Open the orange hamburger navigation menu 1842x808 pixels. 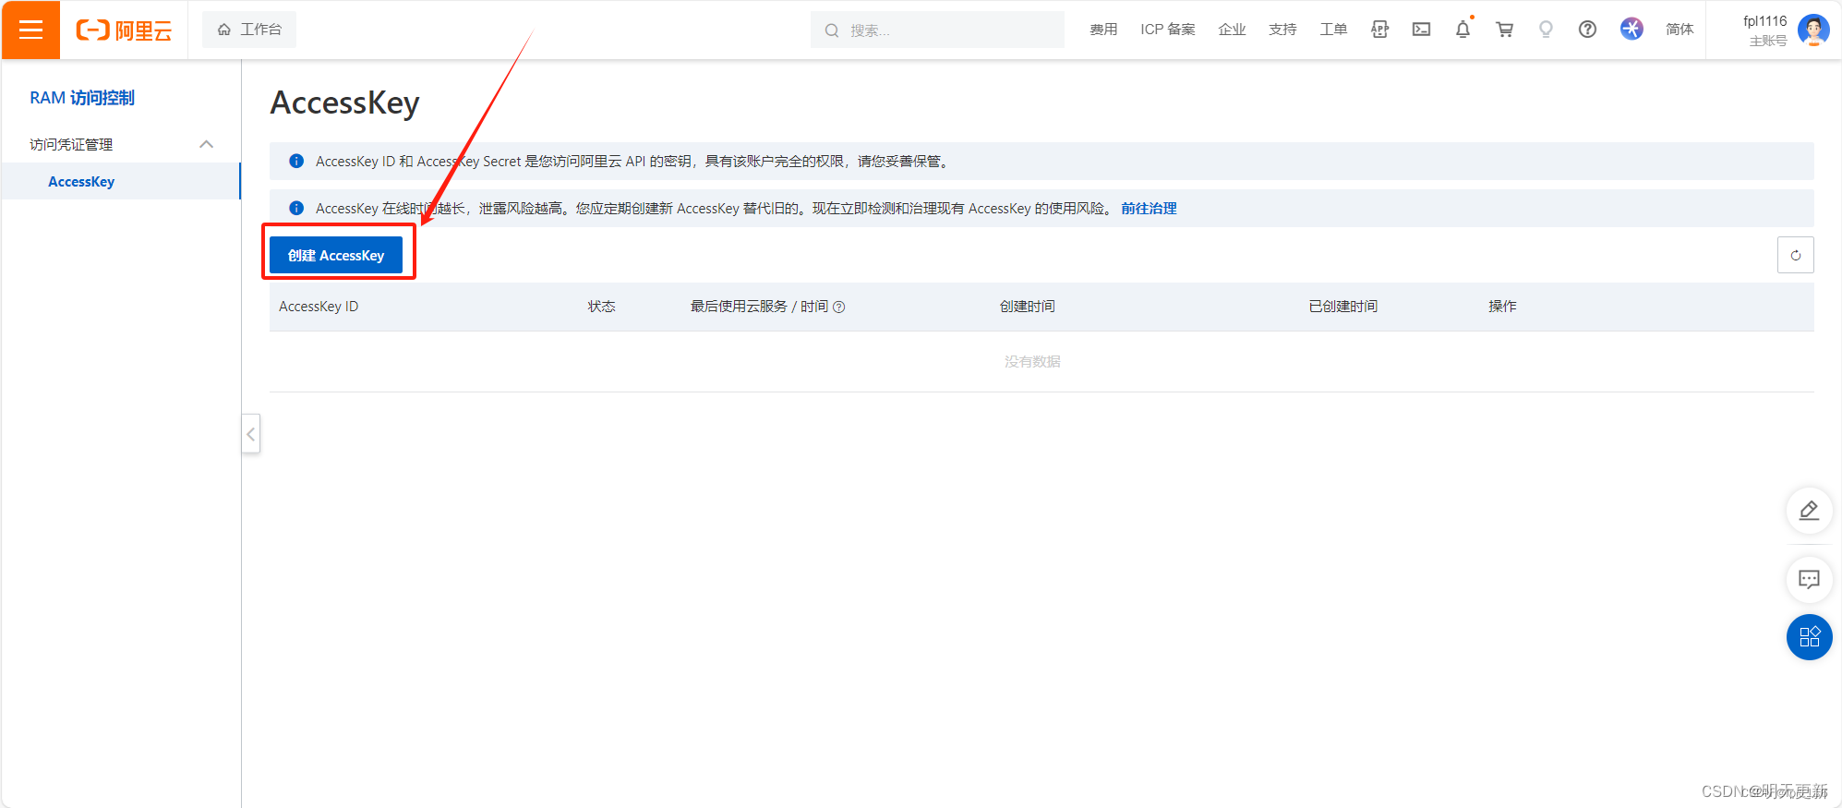click(30, 30)
